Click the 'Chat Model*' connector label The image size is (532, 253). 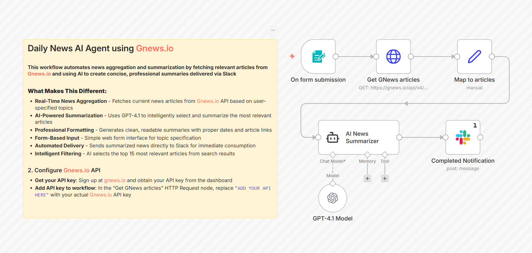coord(332,161)
